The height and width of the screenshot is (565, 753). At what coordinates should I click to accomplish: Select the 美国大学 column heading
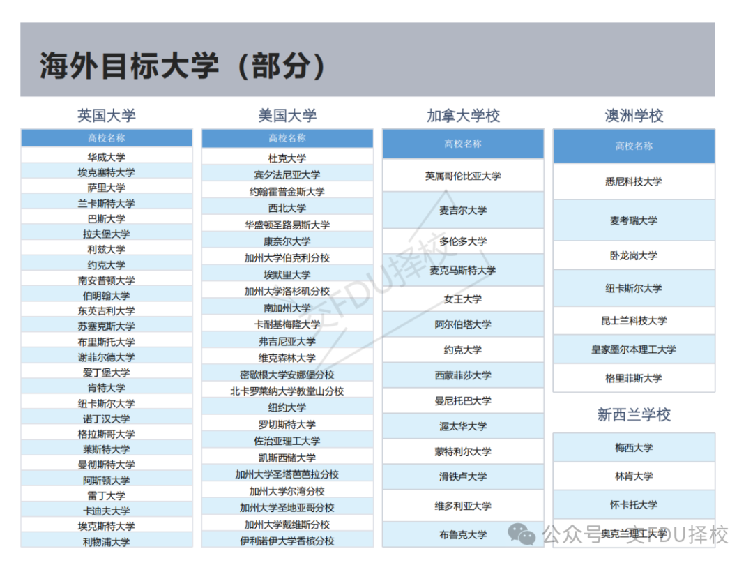pos(287,115)
